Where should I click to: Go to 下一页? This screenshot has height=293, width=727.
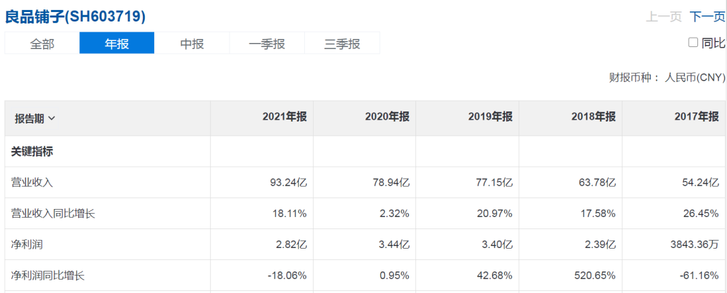pos(707,17)
